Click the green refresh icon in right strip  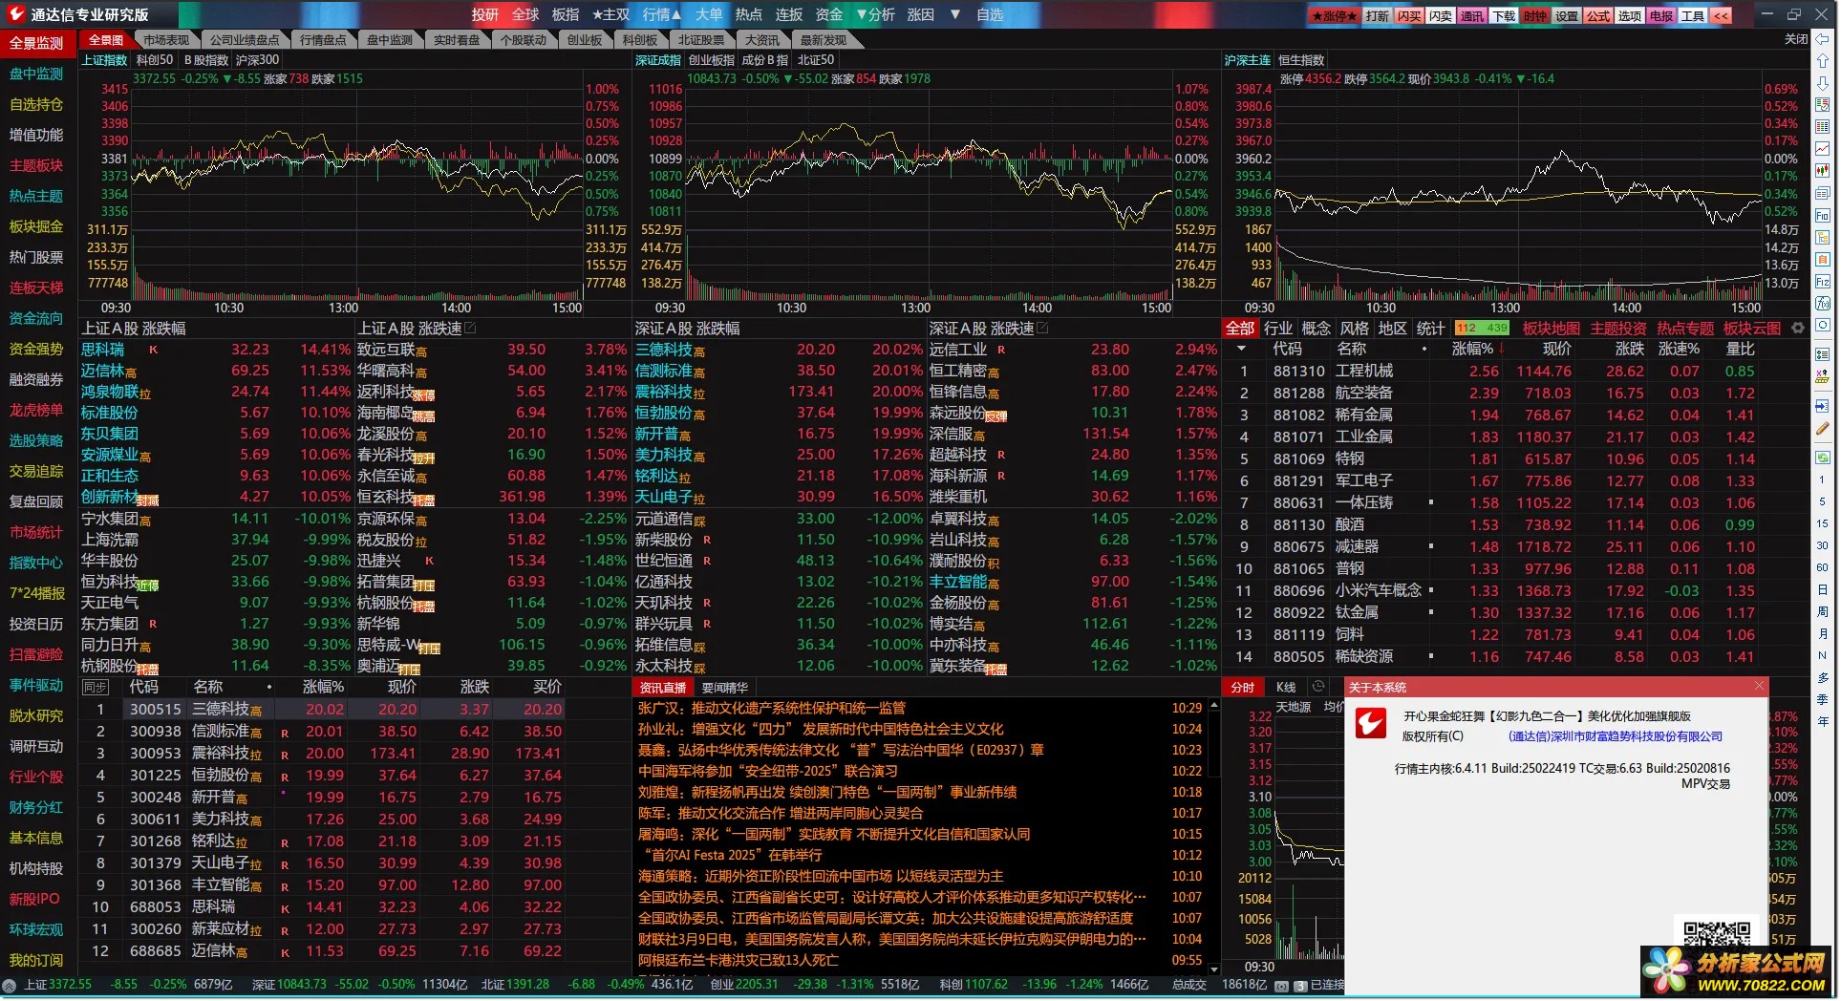(x=1823, y=457)
